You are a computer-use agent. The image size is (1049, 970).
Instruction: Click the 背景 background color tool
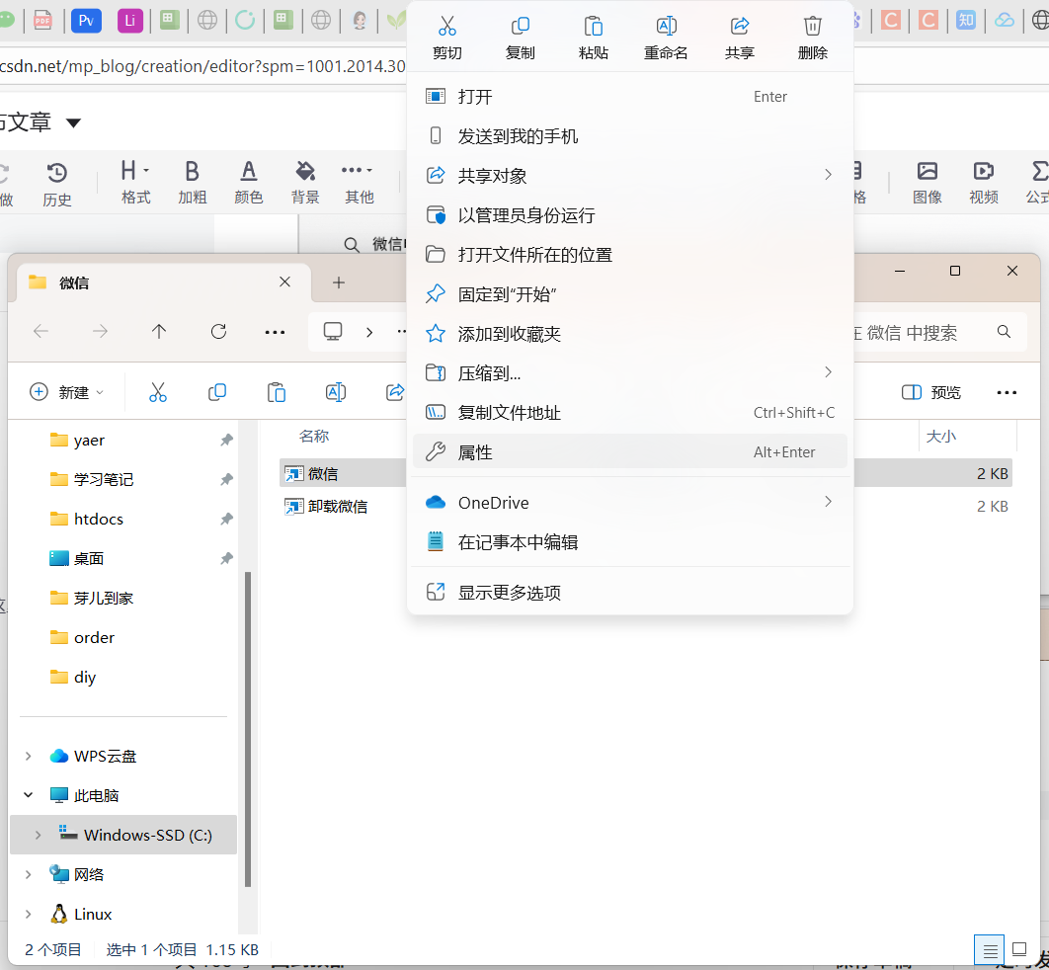305,182
